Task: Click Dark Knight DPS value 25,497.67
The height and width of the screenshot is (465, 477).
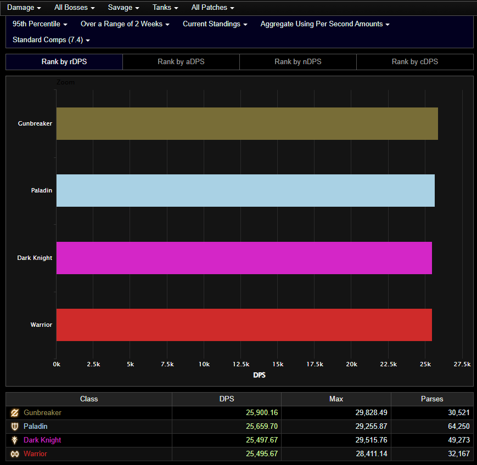Action: coord(262,440)
